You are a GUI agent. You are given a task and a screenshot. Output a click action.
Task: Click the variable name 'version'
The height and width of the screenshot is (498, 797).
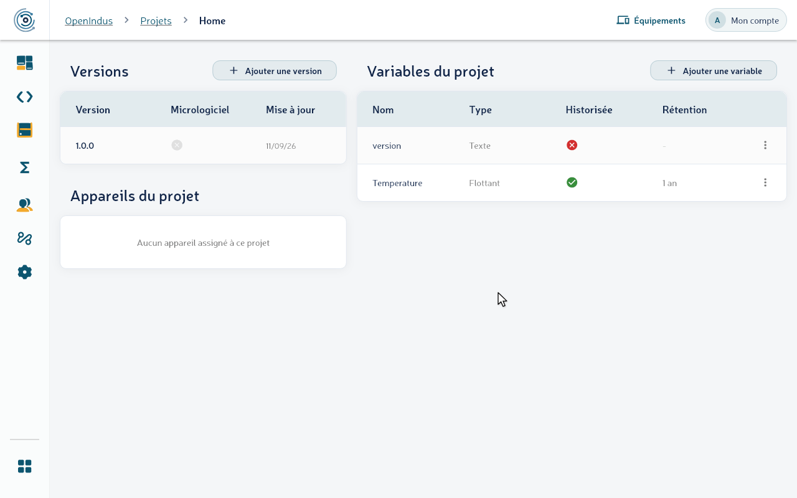(x=387, y=146)
